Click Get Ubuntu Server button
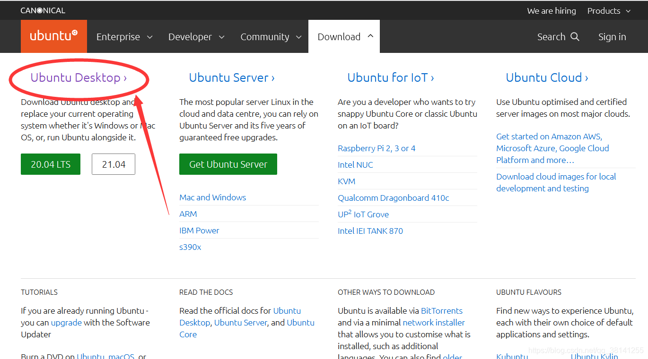 click(x=228, y=164)
